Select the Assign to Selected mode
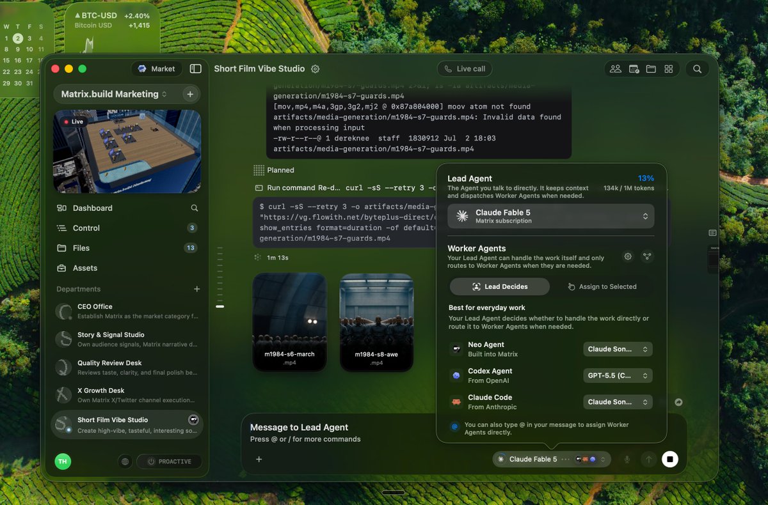This screenshot has height=505, width=768. (602, 286)
